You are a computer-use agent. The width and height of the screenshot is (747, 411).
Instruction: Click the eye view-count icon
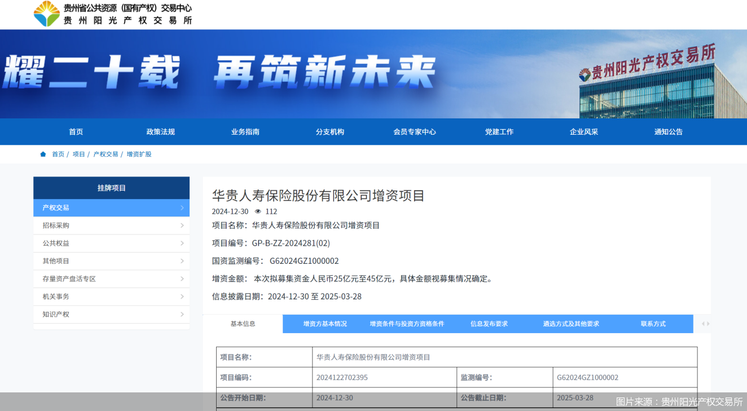coord(258,211)
